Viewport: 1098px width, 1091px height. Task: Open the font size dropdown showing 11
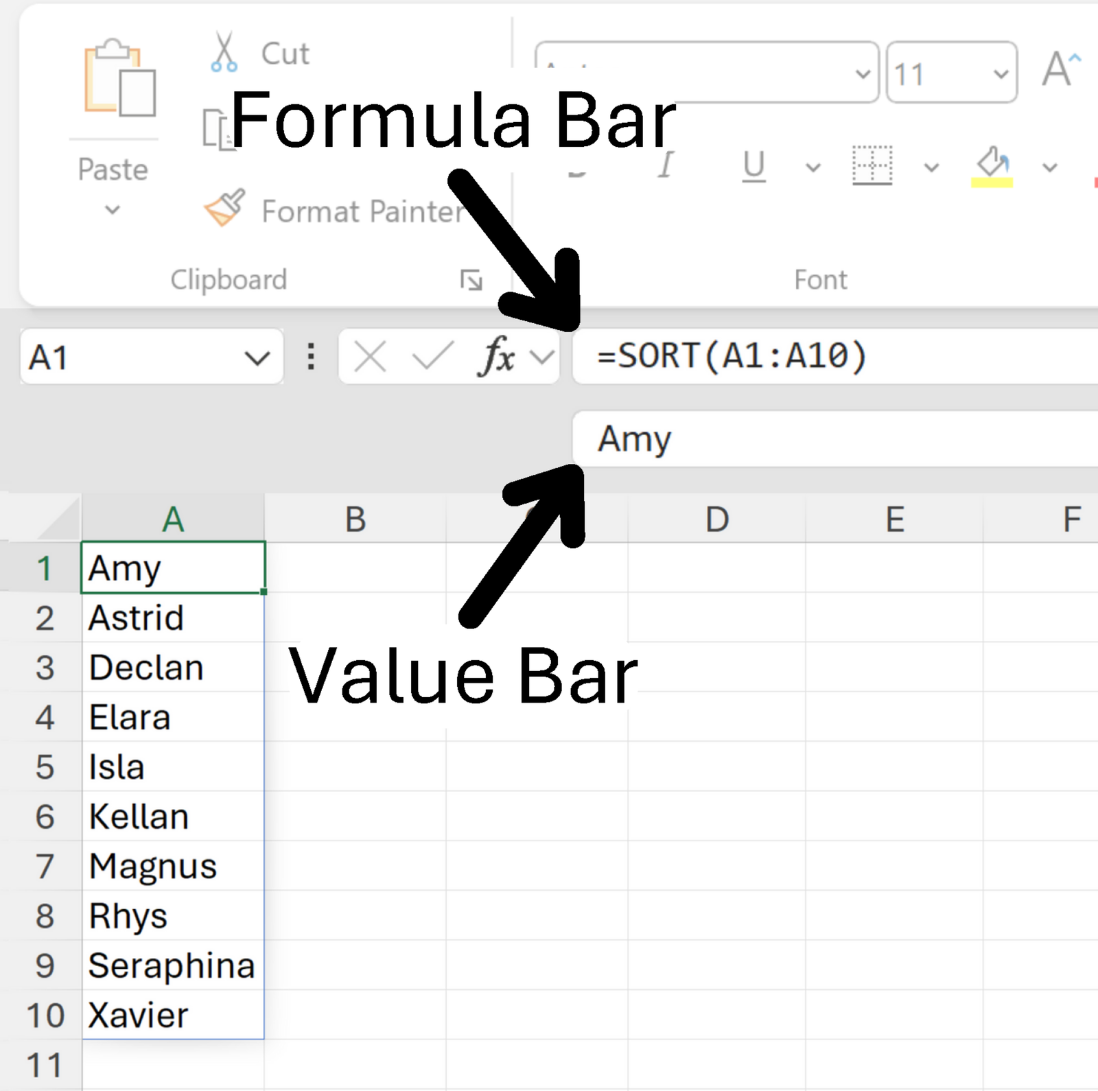[x=1001, y=73]
